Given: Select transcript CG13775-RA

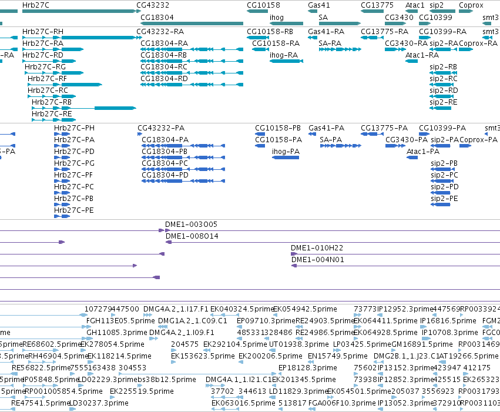Looking at the screenshot, I should (372, 38).
